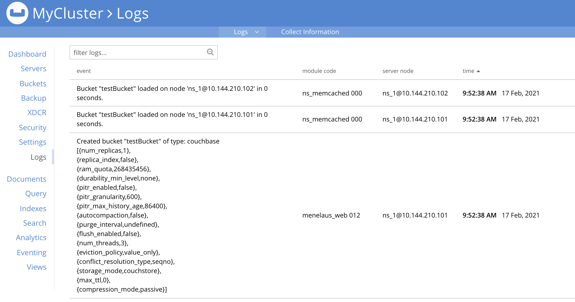Viewport: 575px width, 302px height.
Task: Open the Backup section
Action: point(34,98)
